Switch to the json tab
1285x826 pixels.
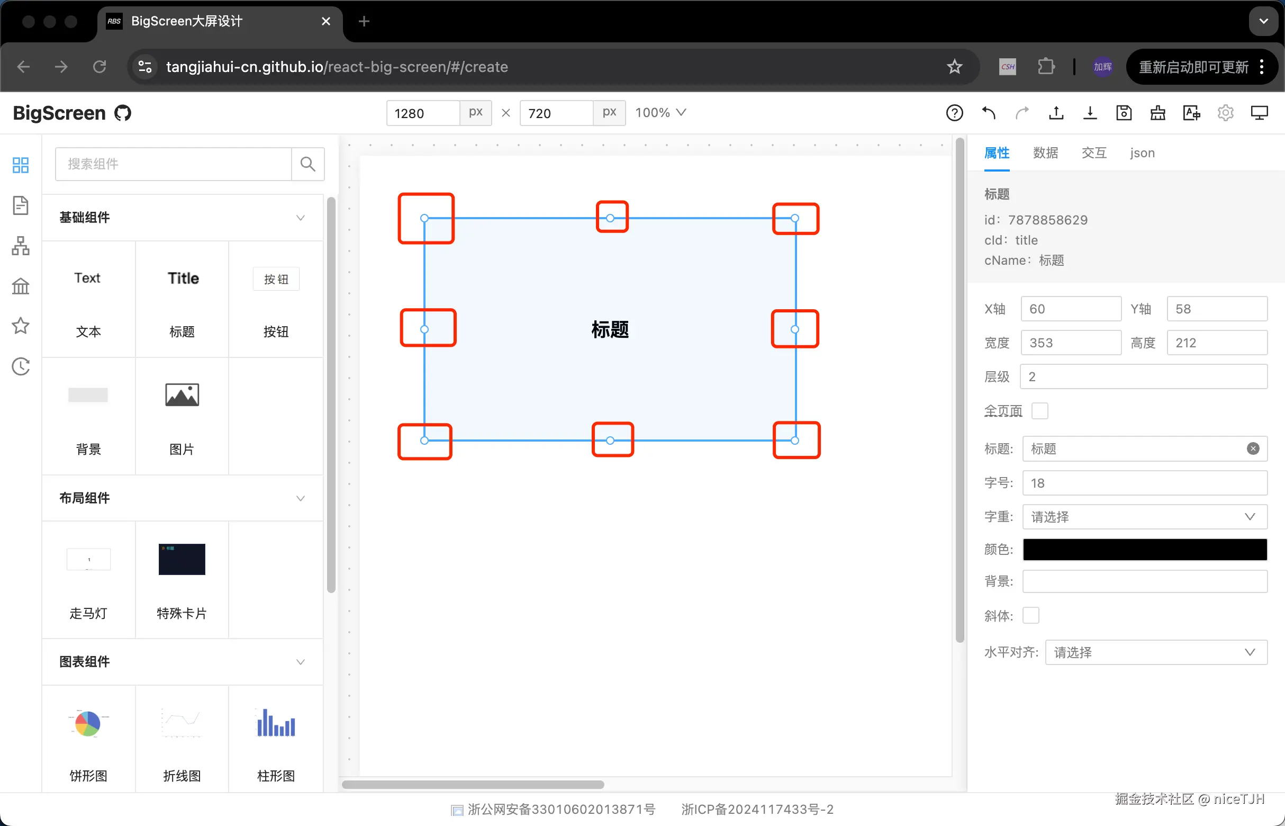point(1142,153)
